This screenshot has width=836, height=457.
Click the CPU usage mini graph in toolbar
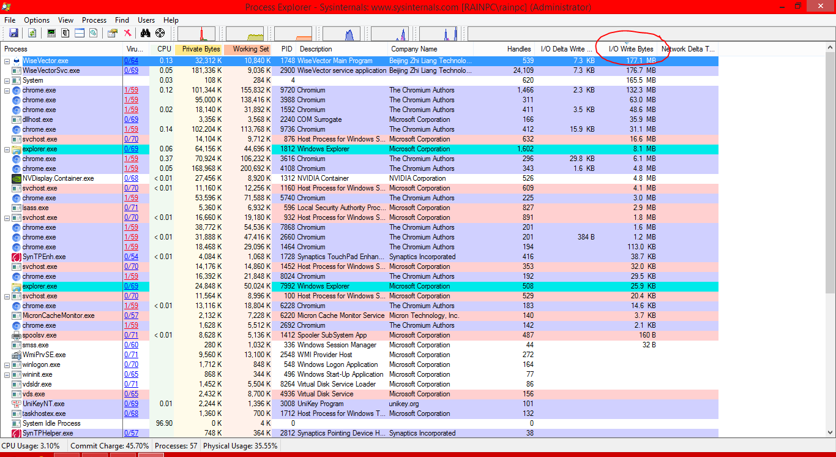[x=196, y=34]
